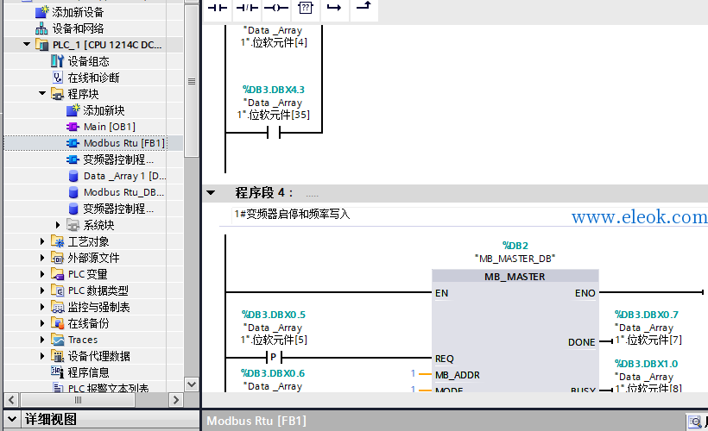Select 变频器控制程 function block entry
This screenshot has height=431, width=708.
coord(118,159)
